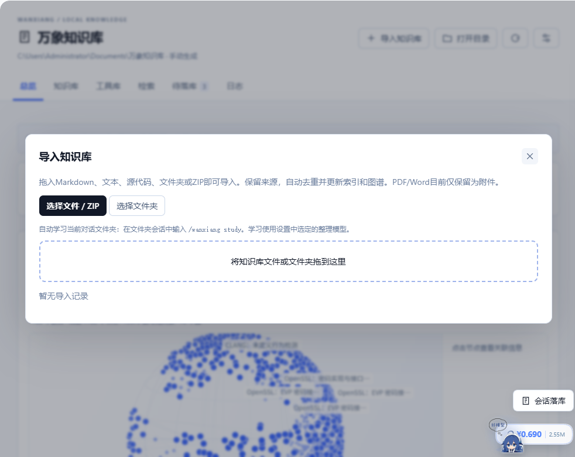The image size is (575, 457).
Task: Click the 选择文件夹 button
Action: click(137, 206)
